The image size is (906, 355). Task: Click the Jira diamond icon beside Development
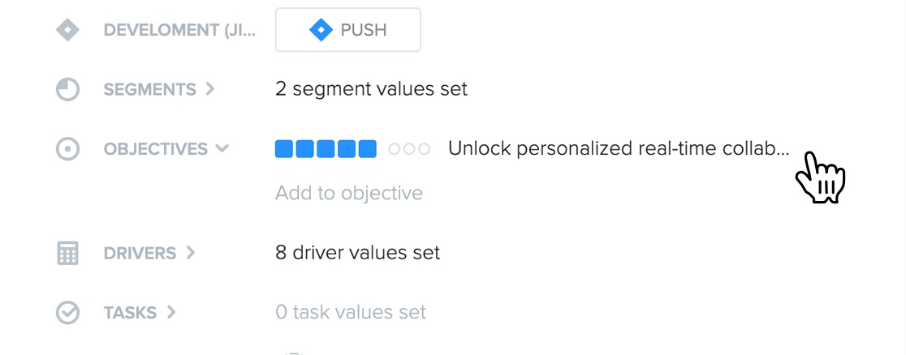tap(67, 29)
